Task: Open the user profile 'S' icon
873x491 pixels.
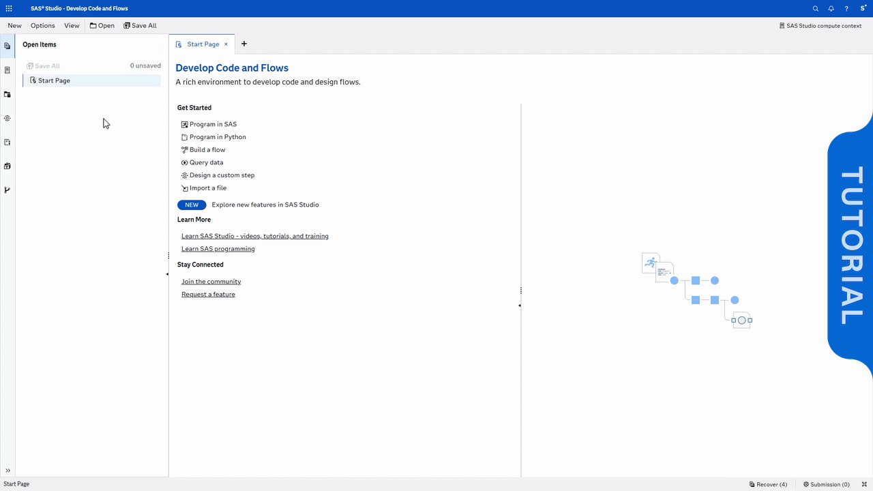Action: (863, 9)
